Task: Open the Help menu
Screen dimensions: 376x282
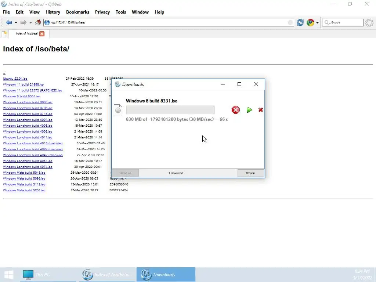Action: [x=159, y=12]
